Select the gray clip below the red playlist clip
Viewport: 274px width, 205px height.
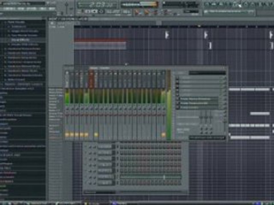pyautogui.click(x=100, y=46)
